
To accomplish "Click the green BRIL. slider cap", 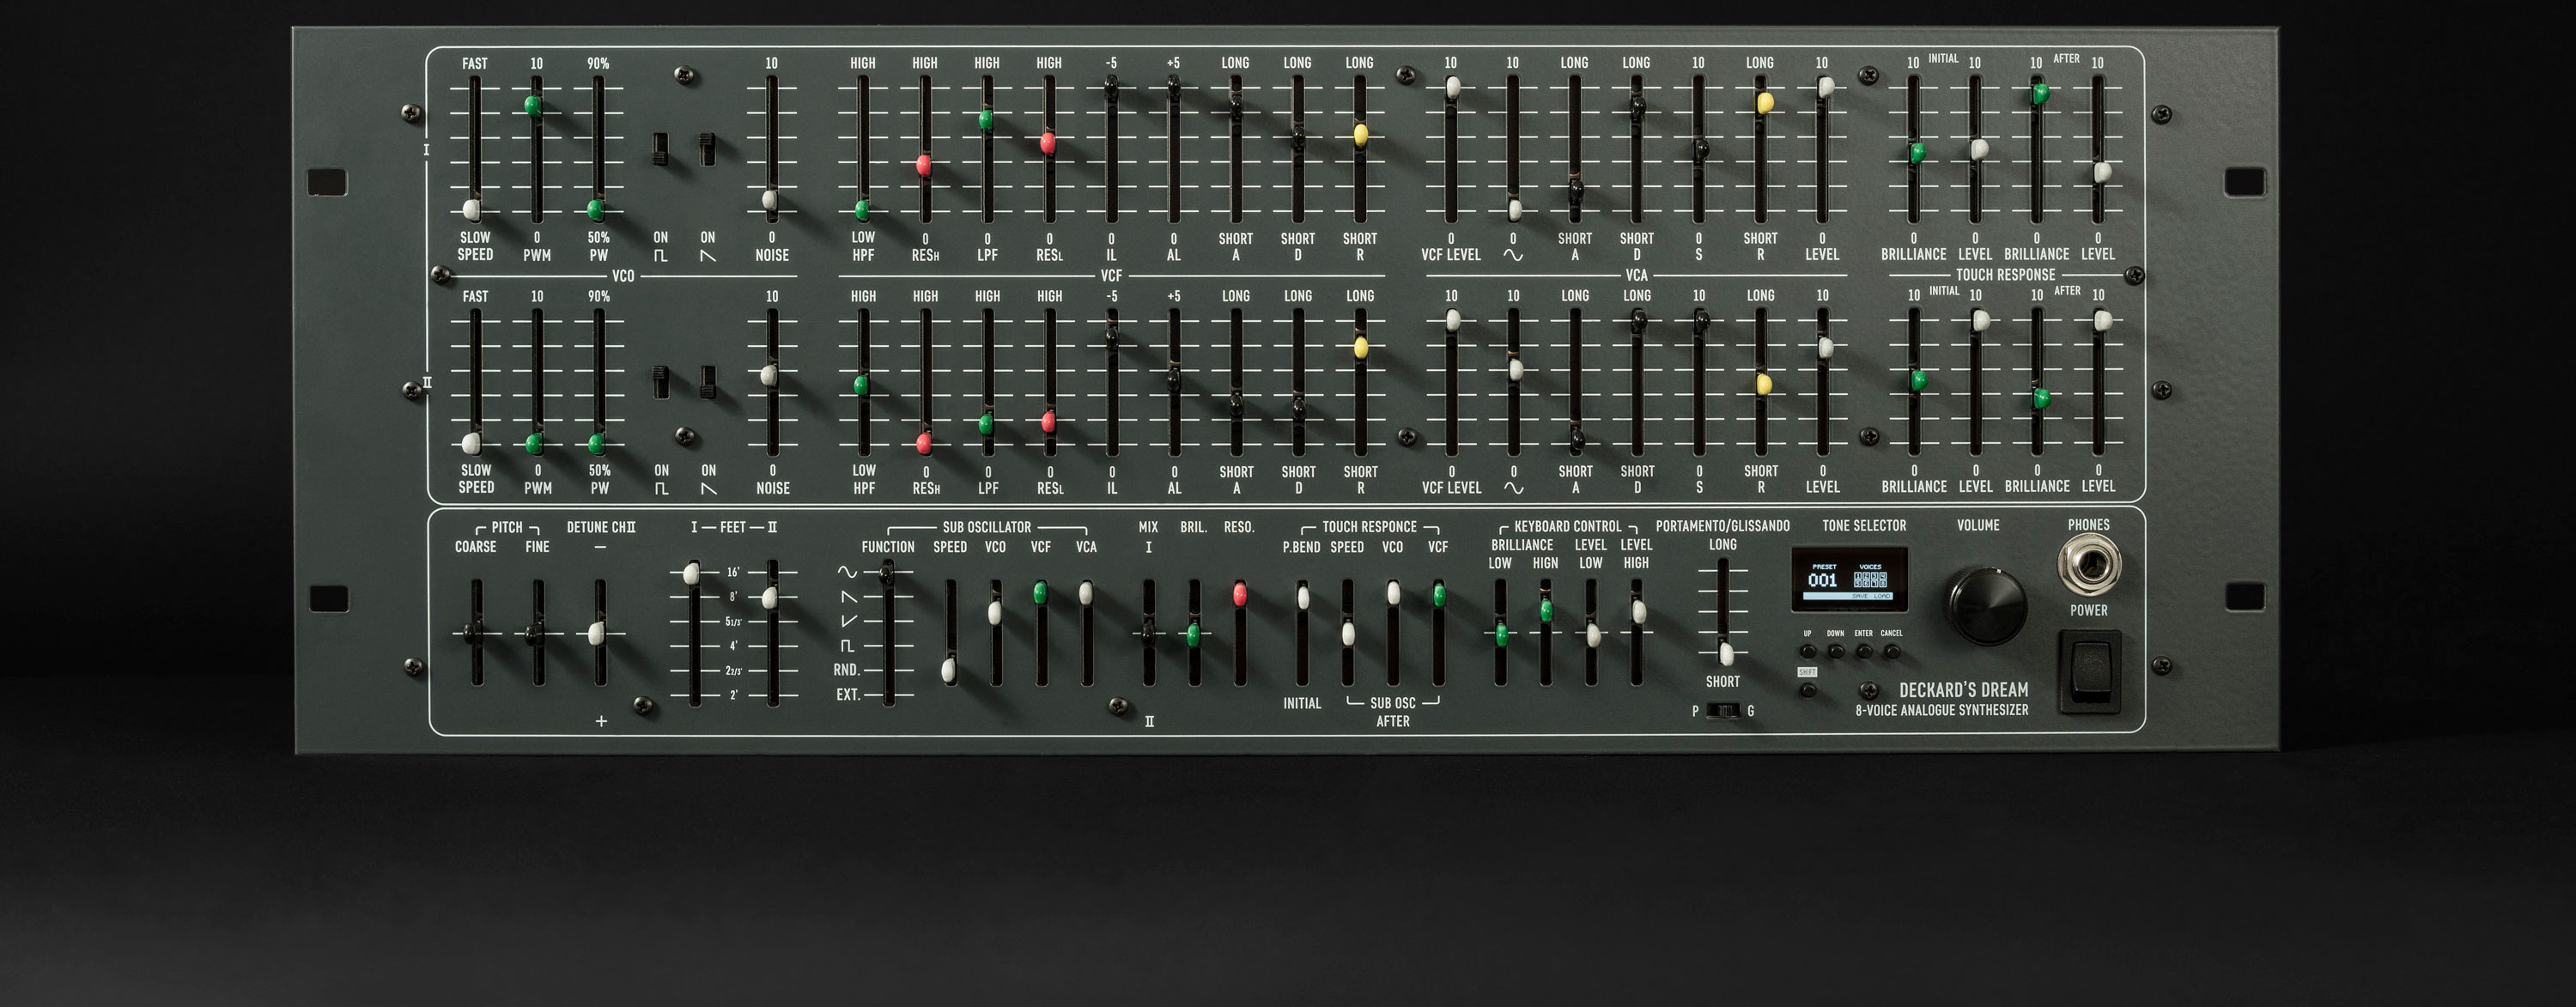I will pos(1193,634).
